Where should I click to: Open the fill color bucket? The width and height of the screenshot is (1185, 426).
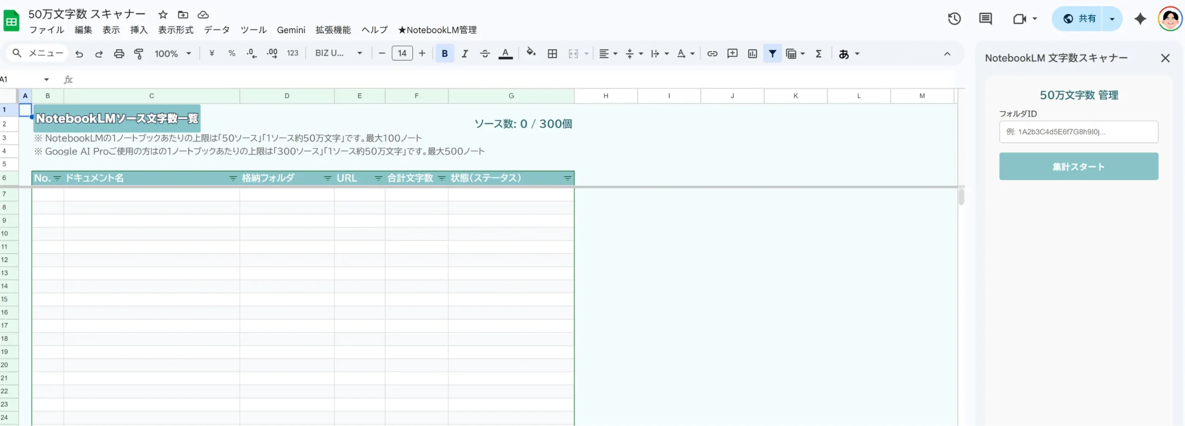click(531, 53)
